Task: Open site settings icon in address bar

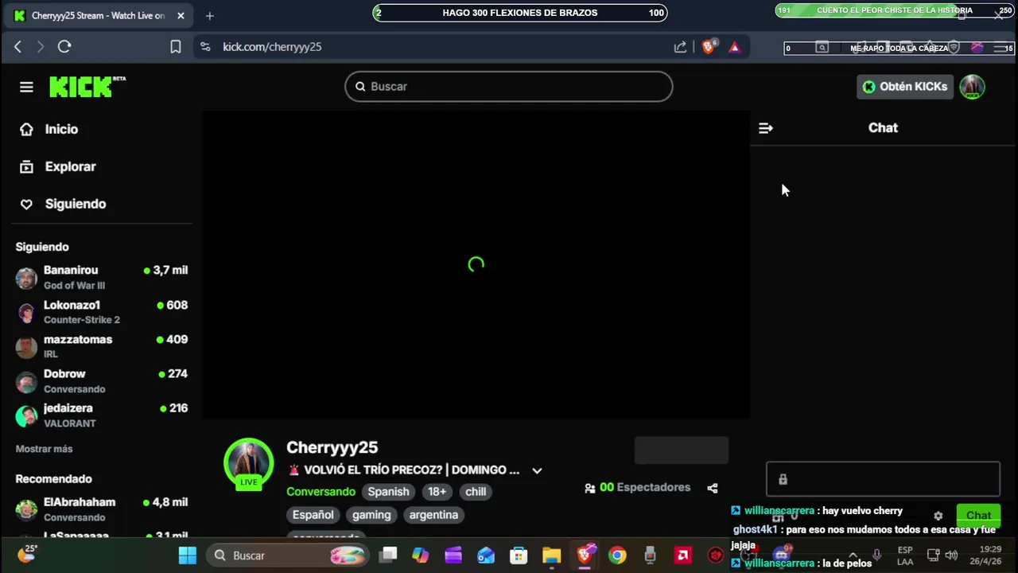Action: 205,47
